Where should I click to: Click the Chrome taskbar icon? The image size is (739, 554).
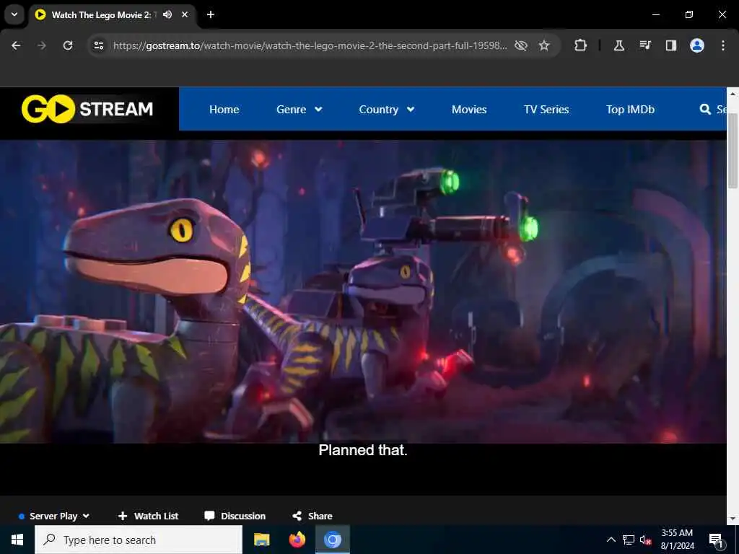(x=332, y=540)
